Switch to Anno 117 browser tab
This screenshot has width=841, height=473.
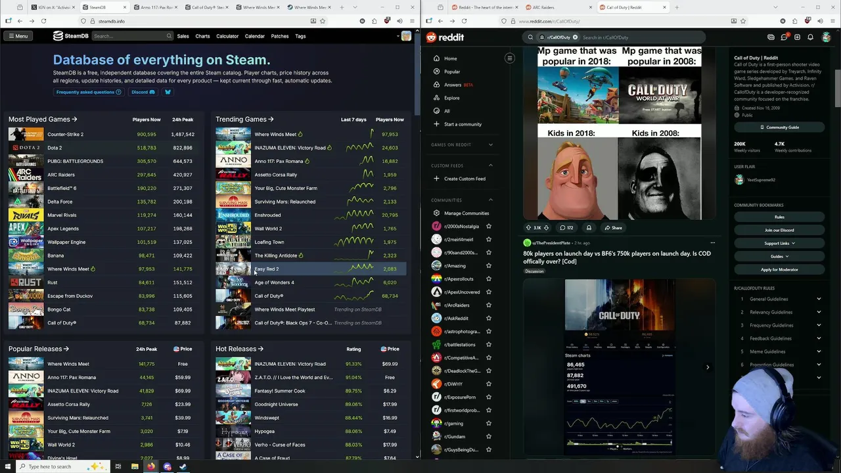point(156,7)
